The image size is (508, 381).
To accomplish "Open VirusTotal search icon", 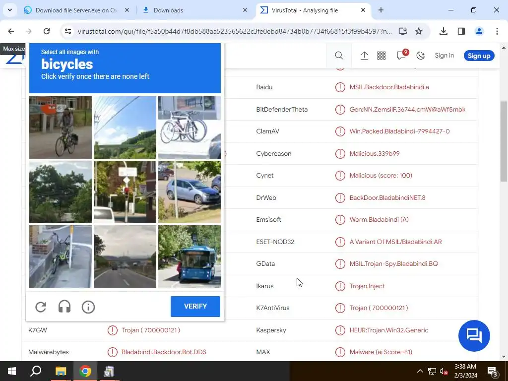I will pyautogui.click(x=339, y=56).
